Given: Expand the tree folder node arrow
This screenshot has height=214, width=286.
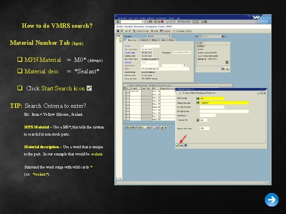Looking at the screenshot, I should pyautogui.click(x=117, y=38).
